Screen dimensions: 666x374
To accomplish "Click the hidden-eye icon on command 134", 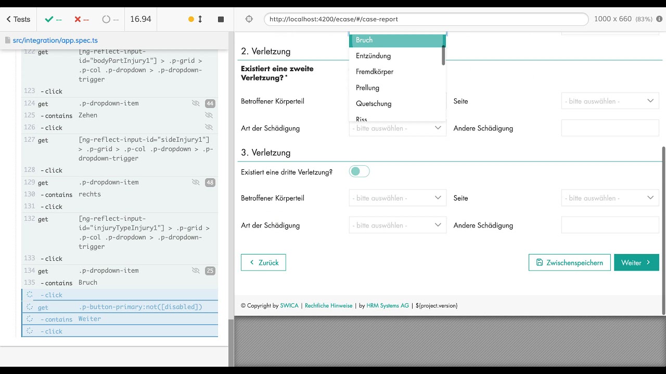I will point(196,271).
